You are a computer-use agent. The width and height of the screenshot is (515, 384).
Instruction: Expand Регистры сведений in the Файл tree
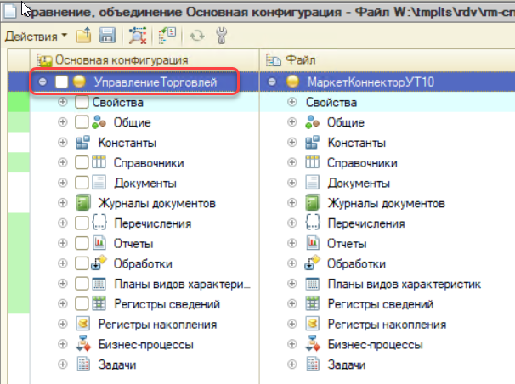coord(291,303)
